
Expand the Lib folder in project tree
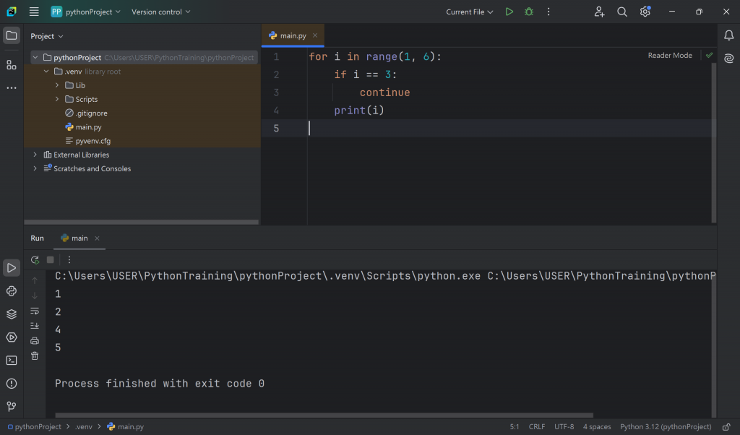[58, 85]
